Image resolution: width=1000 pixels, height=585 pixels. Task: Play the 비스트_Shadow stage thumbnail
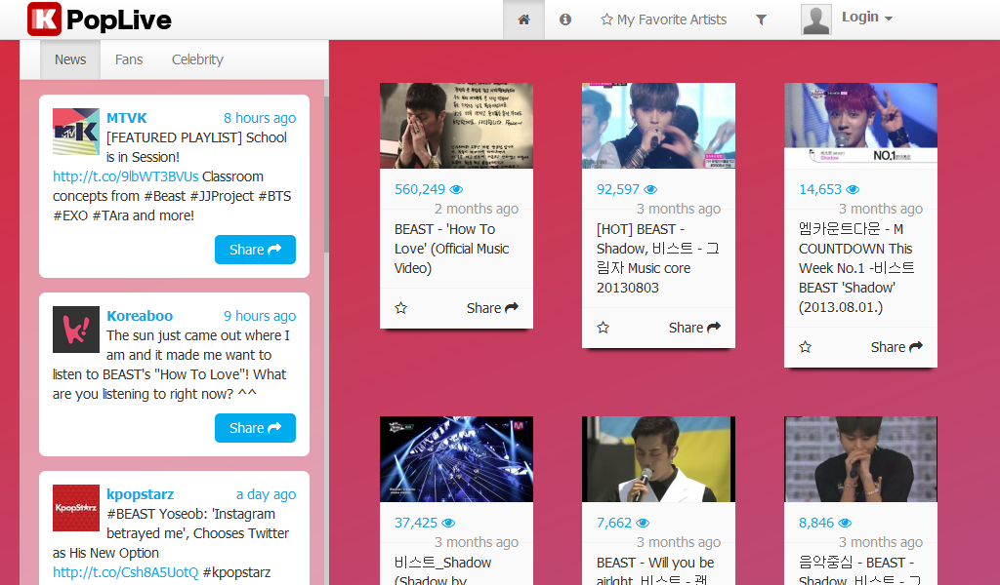457,459
